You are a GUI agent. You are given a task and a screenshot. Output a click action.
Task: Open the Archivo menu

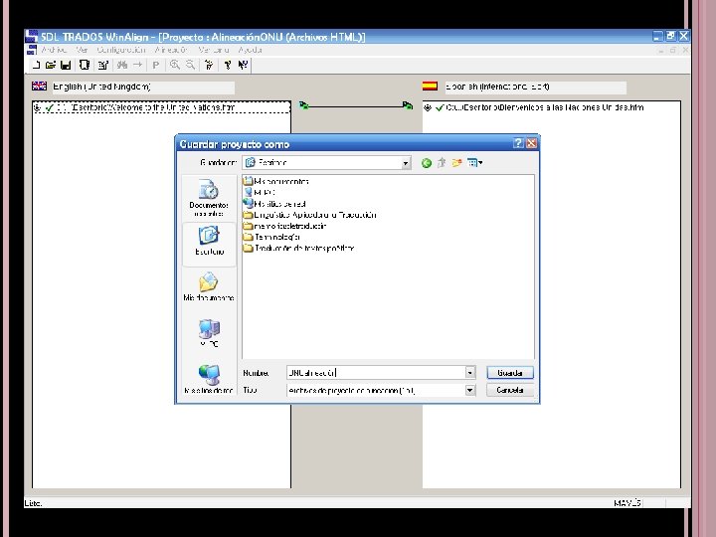tap(55, 50)
